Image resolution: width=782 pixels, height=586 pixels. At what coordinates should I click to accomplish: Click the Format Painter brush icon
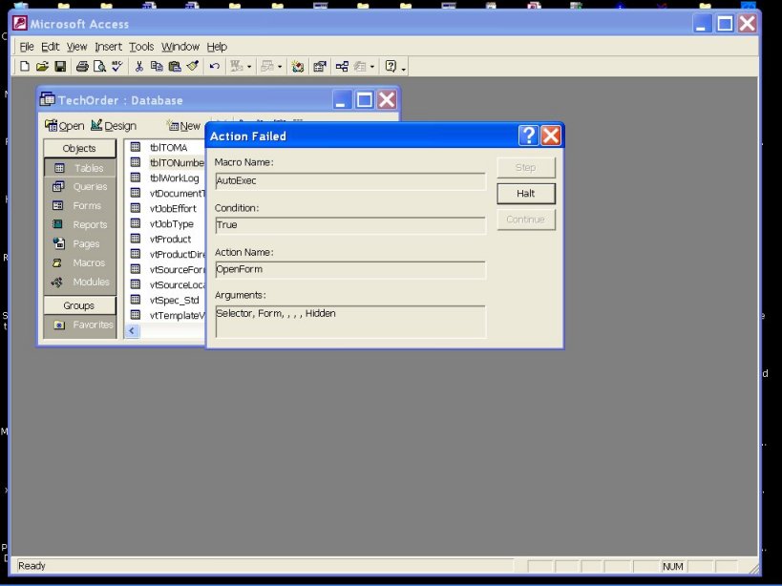click(193, 66)
